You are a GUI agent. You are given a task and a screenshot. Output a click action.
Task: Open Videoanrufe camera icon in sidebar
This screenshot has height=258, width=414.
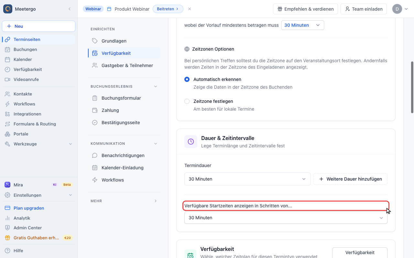(x=7, y=79)
